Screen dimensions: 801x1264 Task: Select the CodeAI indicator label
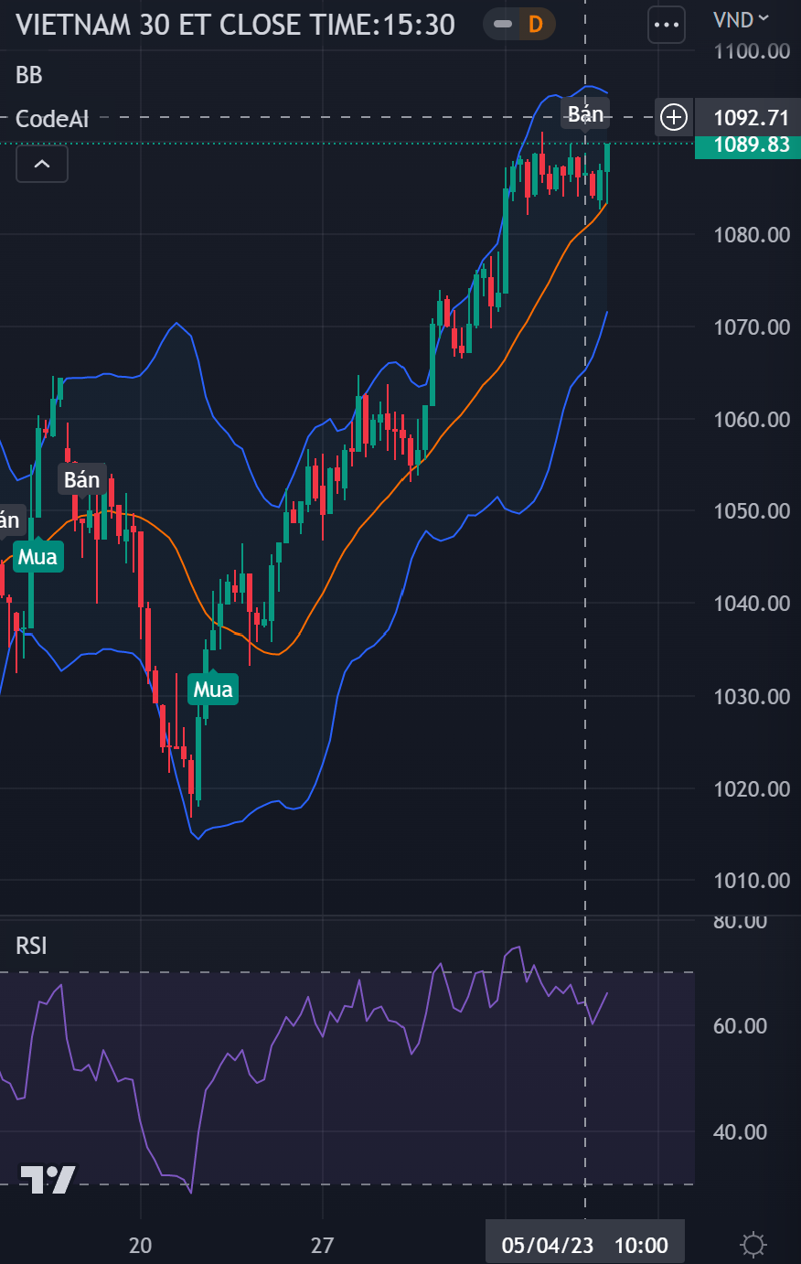(x=52, y=119)
